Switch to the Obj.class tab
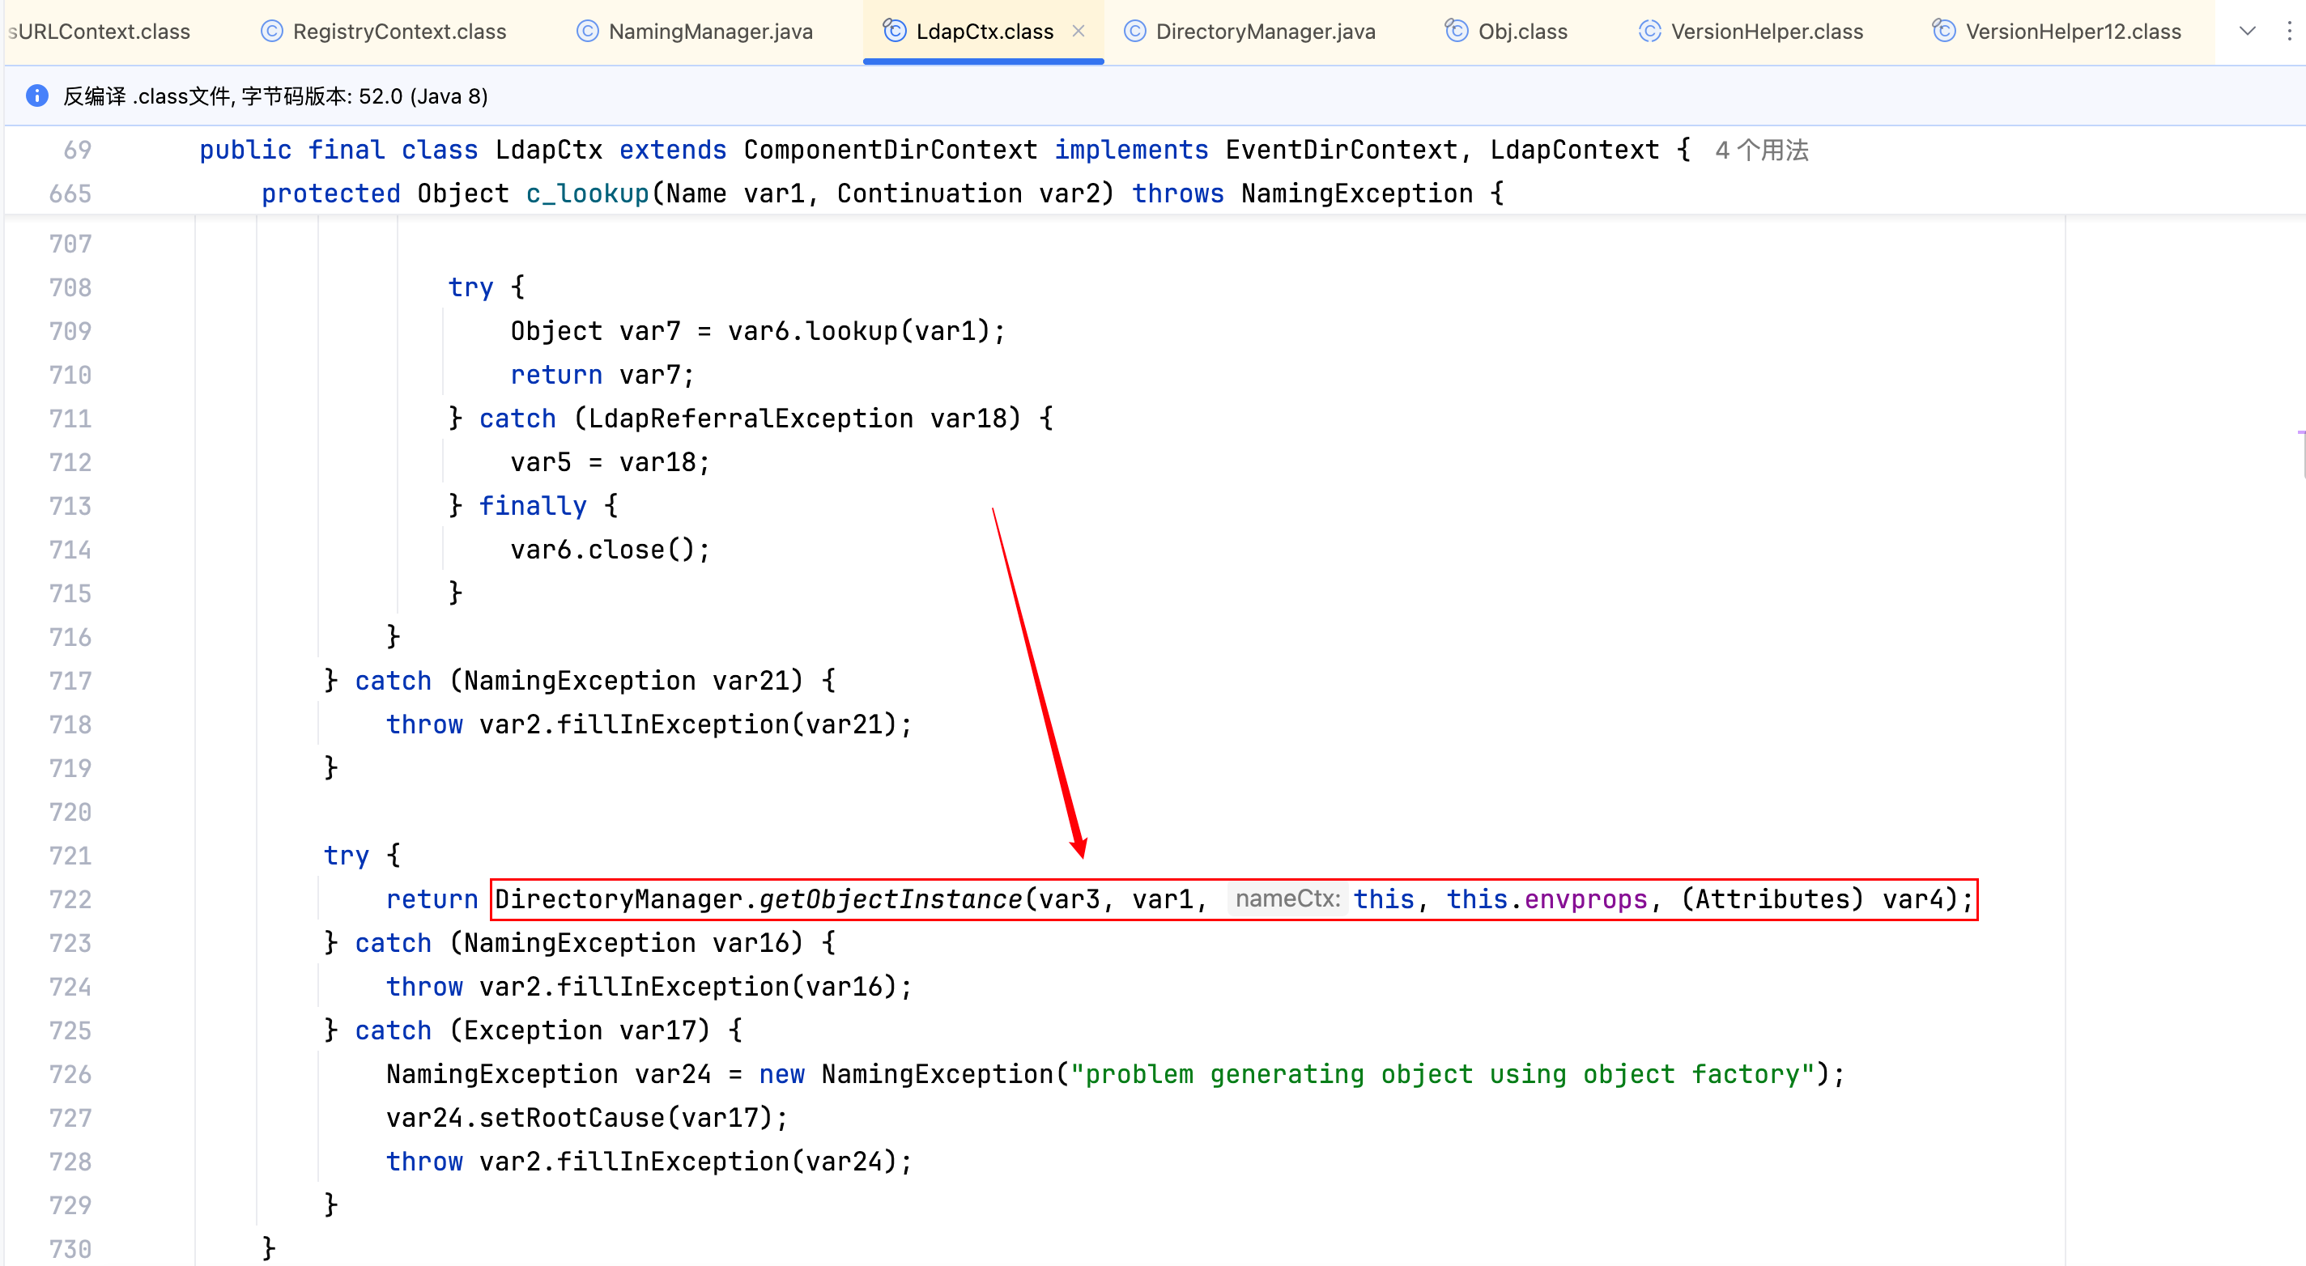Viewport: 2306px width, 1266px height. tap(1522, 32)
